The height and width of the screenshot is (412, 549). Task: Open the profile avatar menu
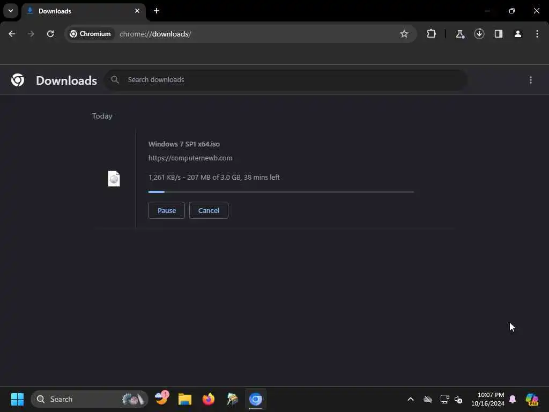coord(518,34)
